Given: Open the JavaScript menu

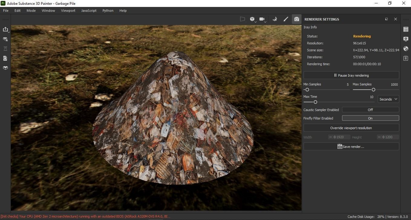Looking at the screenshot, I should (x=89, y=11).
